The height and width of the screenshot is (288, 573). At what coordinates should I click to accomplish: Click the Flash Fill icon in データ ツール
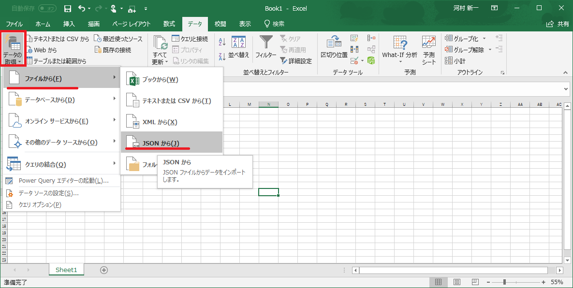click(354, 38)
